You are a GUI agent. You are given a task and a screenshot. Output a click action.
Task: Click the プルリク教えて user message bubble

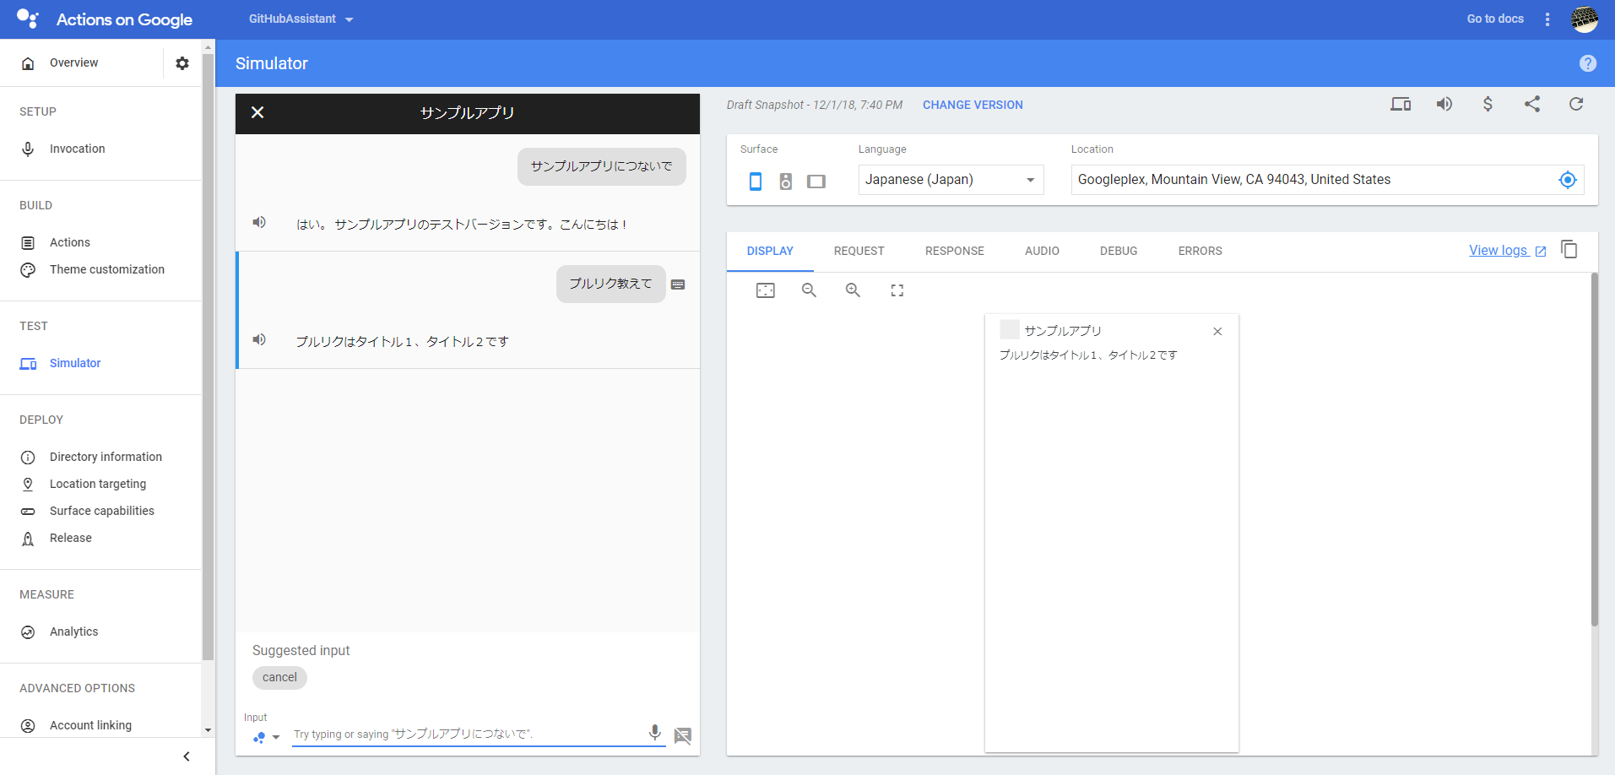tap(610, 284)
